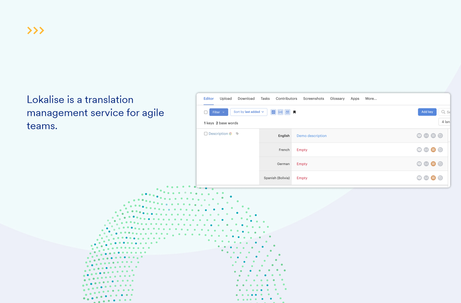The image size is (461, 303).
Task: Switch to the Upload tab
Action: coord(226,98)
